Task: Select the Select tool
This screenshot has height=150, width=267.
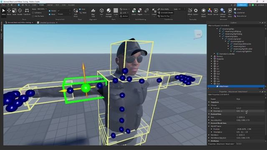Action: (4, 12)
